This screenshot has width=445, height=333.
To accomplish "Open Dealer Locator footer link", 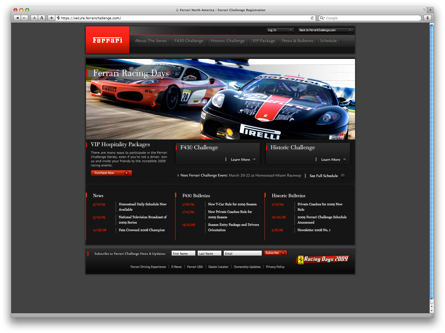I will 218,267.
